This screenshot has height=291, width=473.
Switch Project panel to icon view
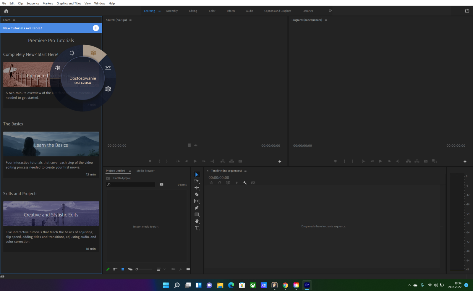[x=123, y=269]
